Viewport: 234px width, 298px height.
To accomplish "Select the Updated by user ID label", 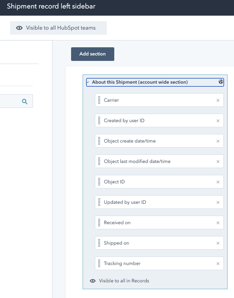I will pos(125,202).
